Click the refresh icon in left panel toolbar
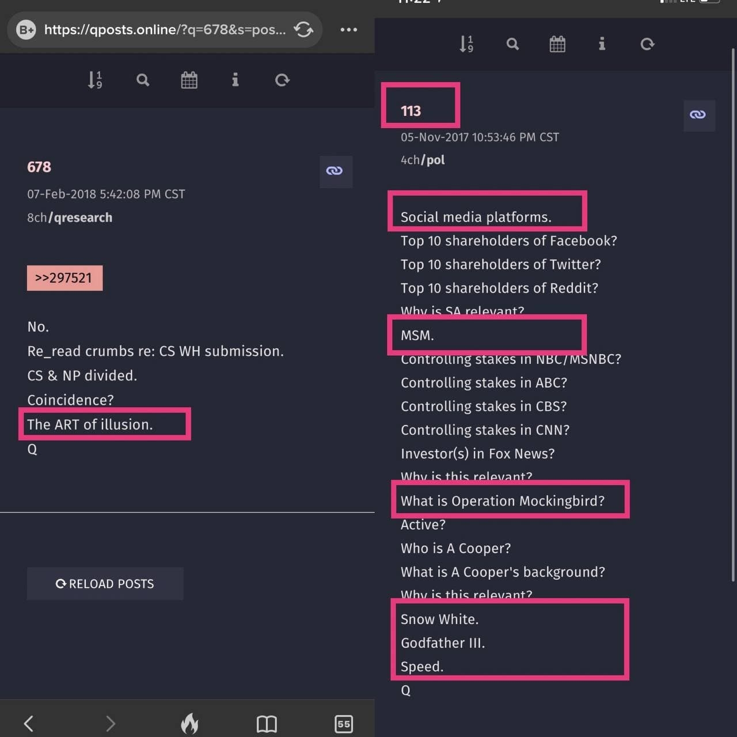This screenshot has width=737, height=737. pyautogui.click(x=282, y=79)
